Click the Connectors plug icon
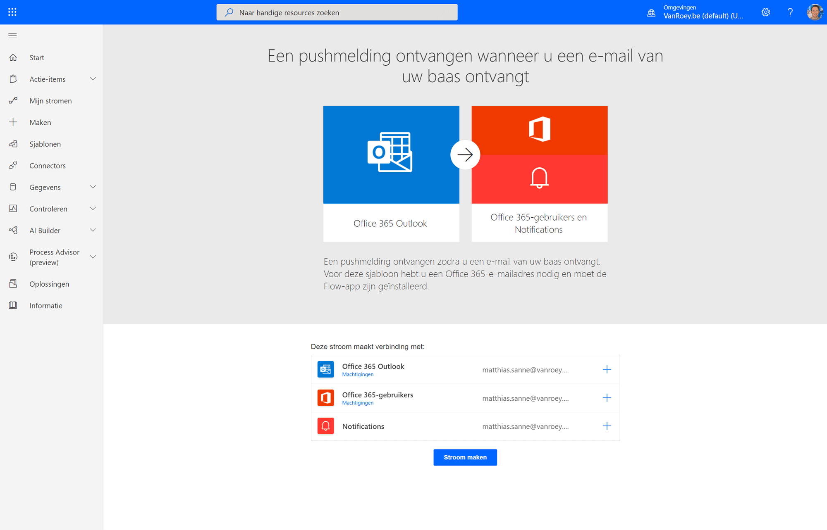 (x=13, y=165)
